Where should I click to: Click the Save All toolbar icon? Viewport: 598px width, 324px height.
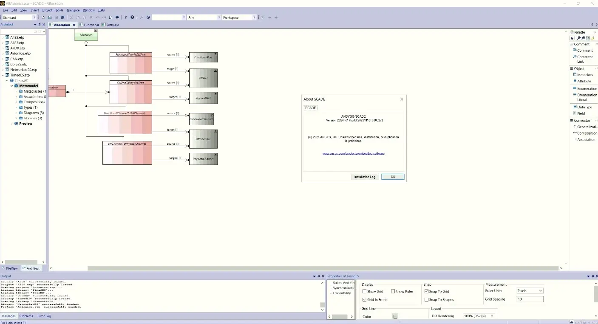click(x=62, y=17)
